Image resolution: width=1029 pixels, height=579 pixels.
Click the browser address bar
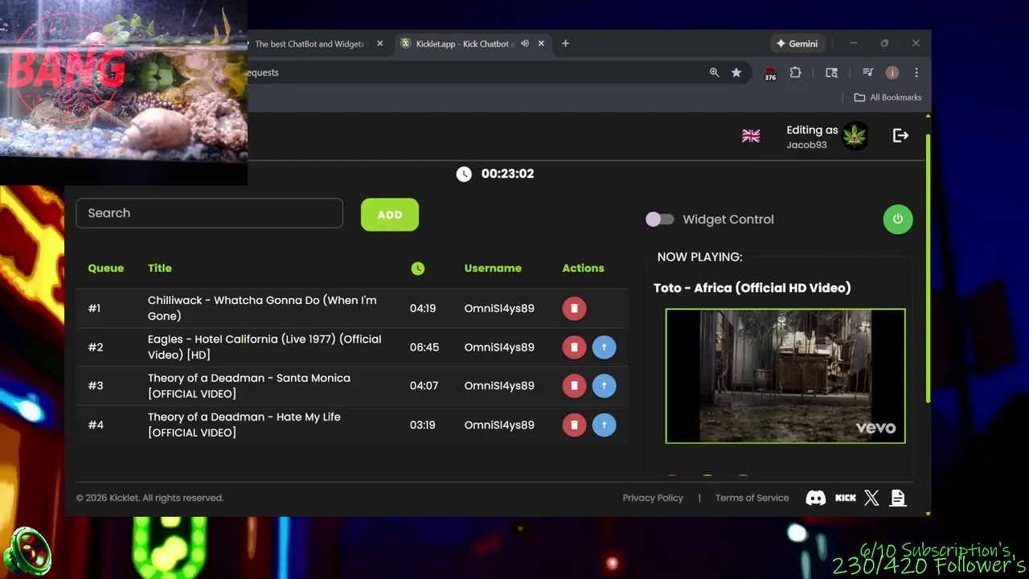coord(474,72)
